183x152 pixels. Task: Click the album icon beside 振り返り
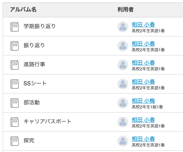[x=15, y=46]
